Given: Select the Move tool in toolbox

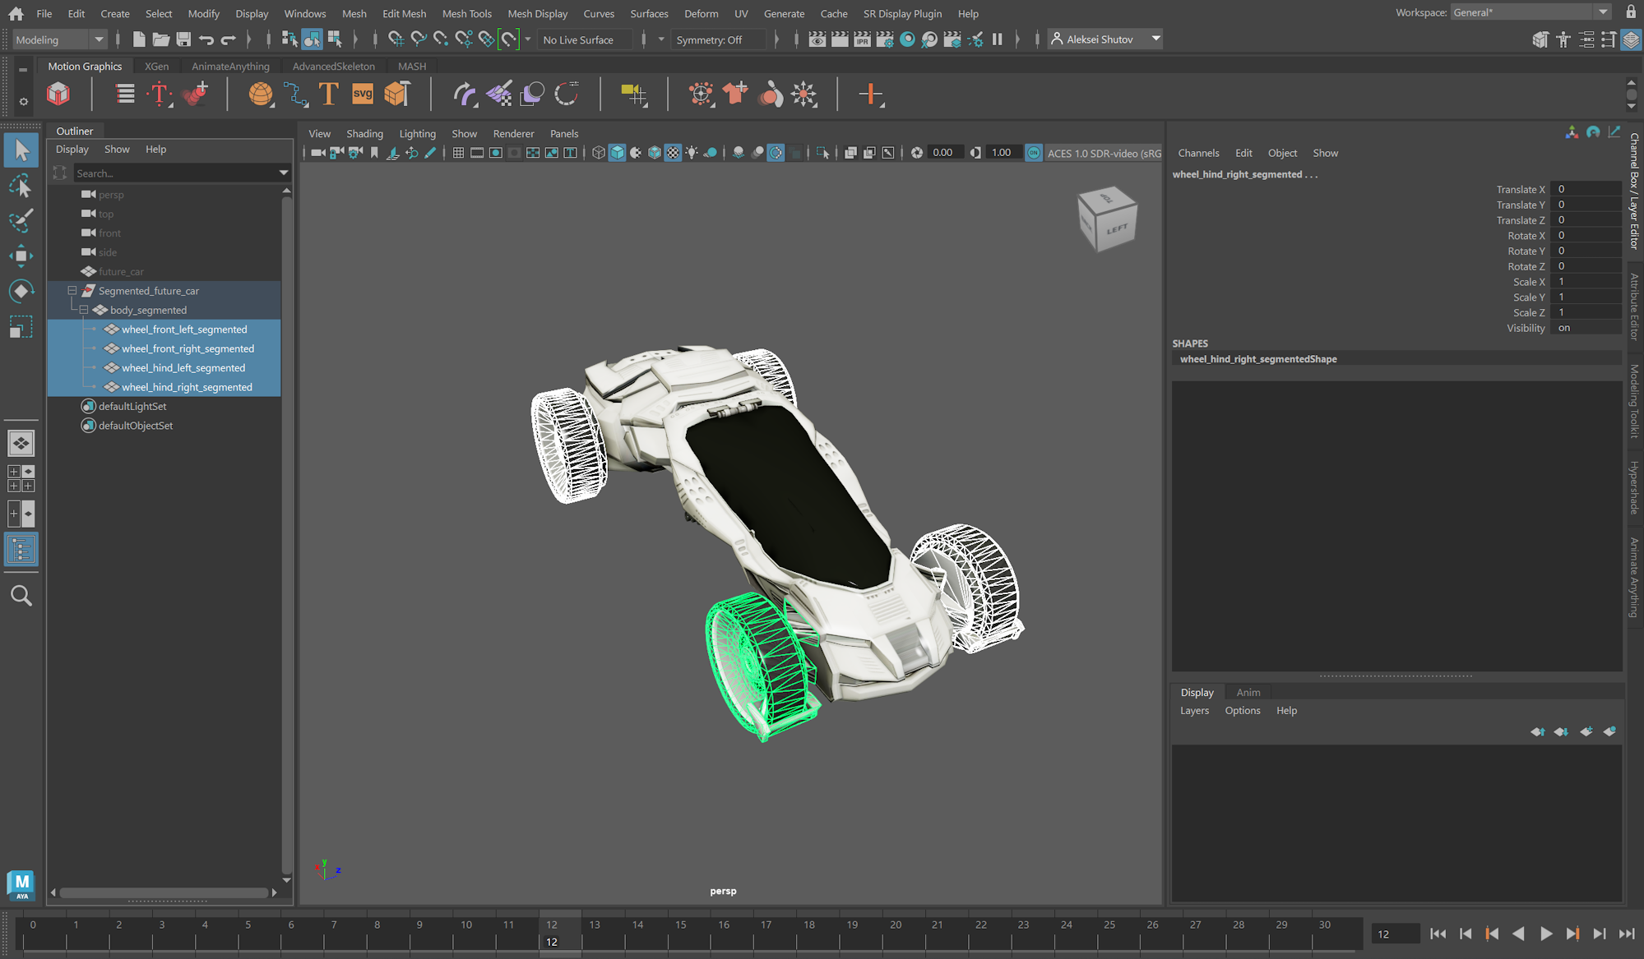Looking at the screenshot, I should tap(21, 256).
